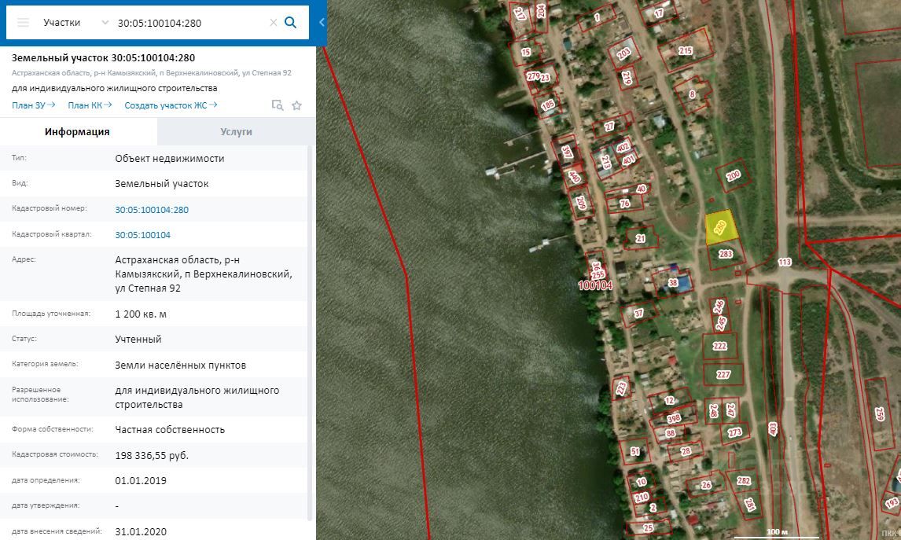Switch to the Информация tab
Image resolution: width=901 pixels, height=540 pixels.
click(78, 131)
